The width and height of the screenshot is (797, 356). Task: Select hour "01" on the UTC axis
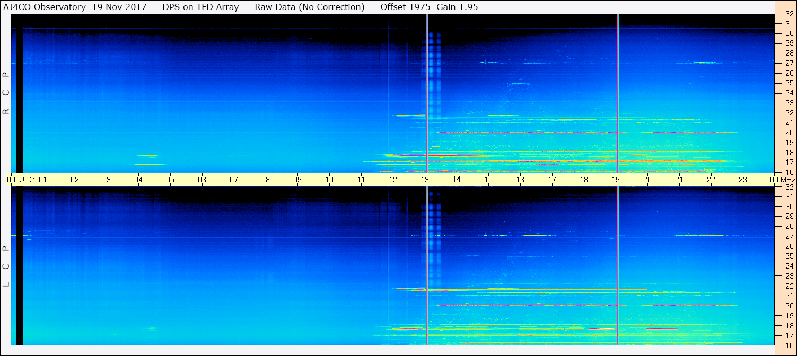click(x=43, y=180)
